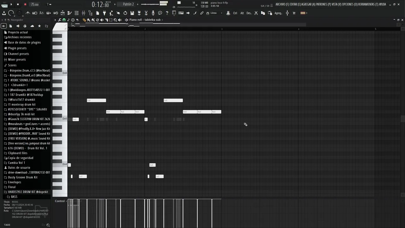
Task: Select the Draw pencil tool in piano roll
Action: click(x=84, y=20)
